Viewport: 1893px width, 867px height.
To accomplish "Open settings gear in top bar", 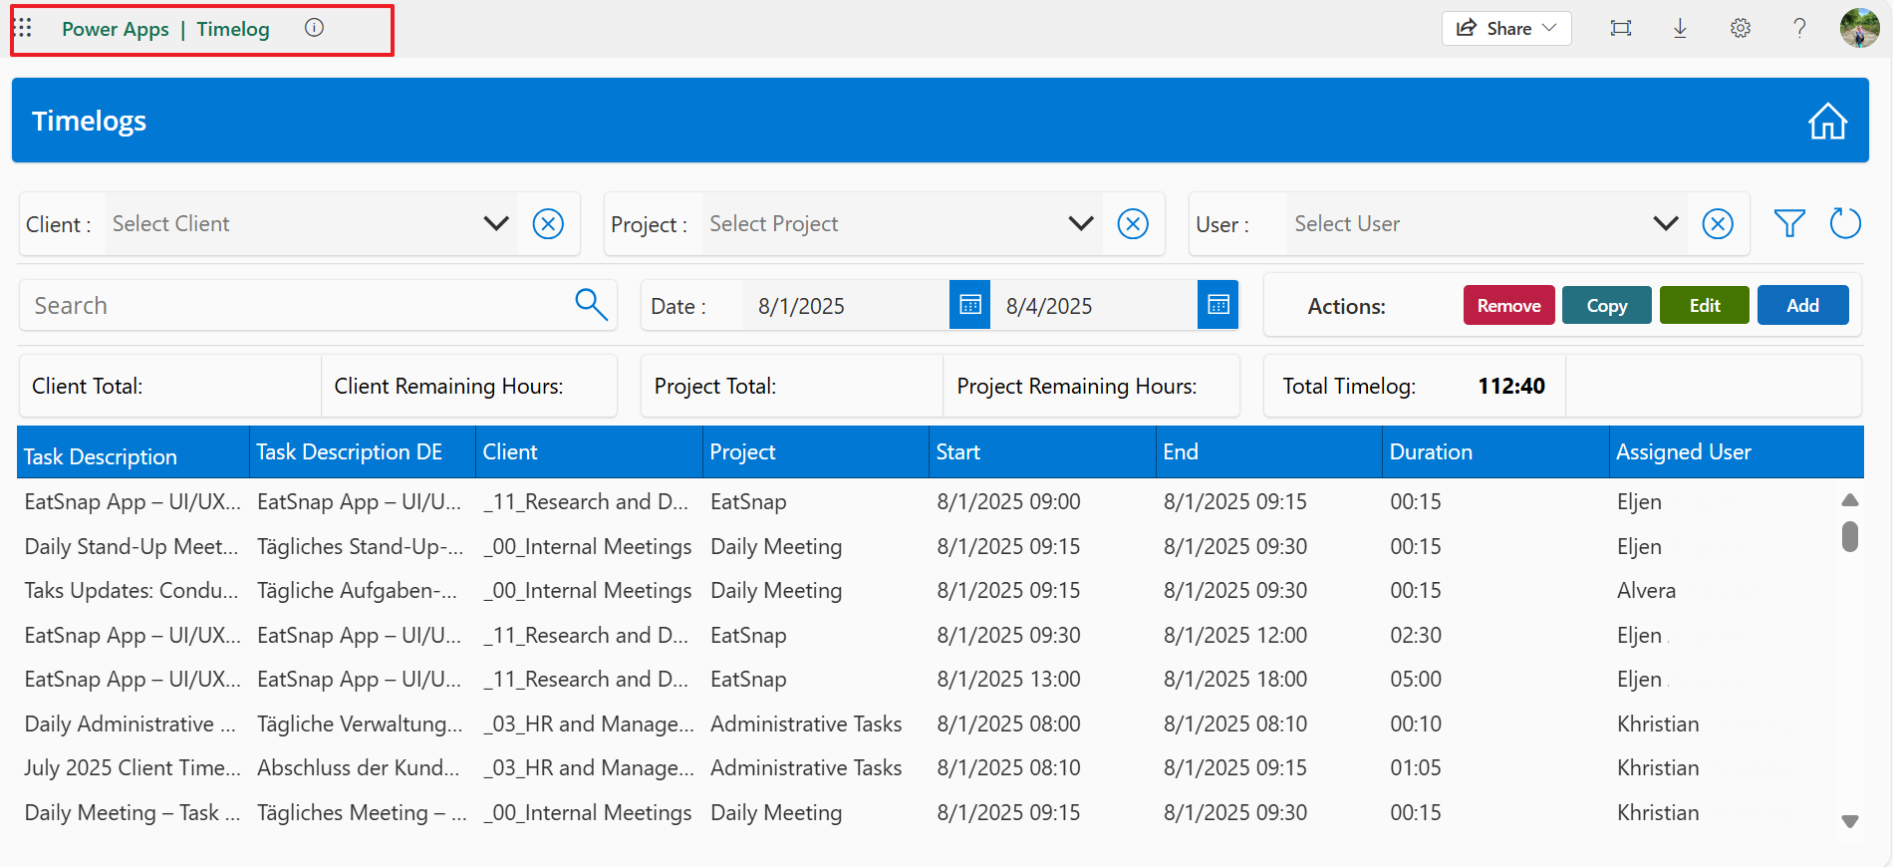I will click(1740, 28).
